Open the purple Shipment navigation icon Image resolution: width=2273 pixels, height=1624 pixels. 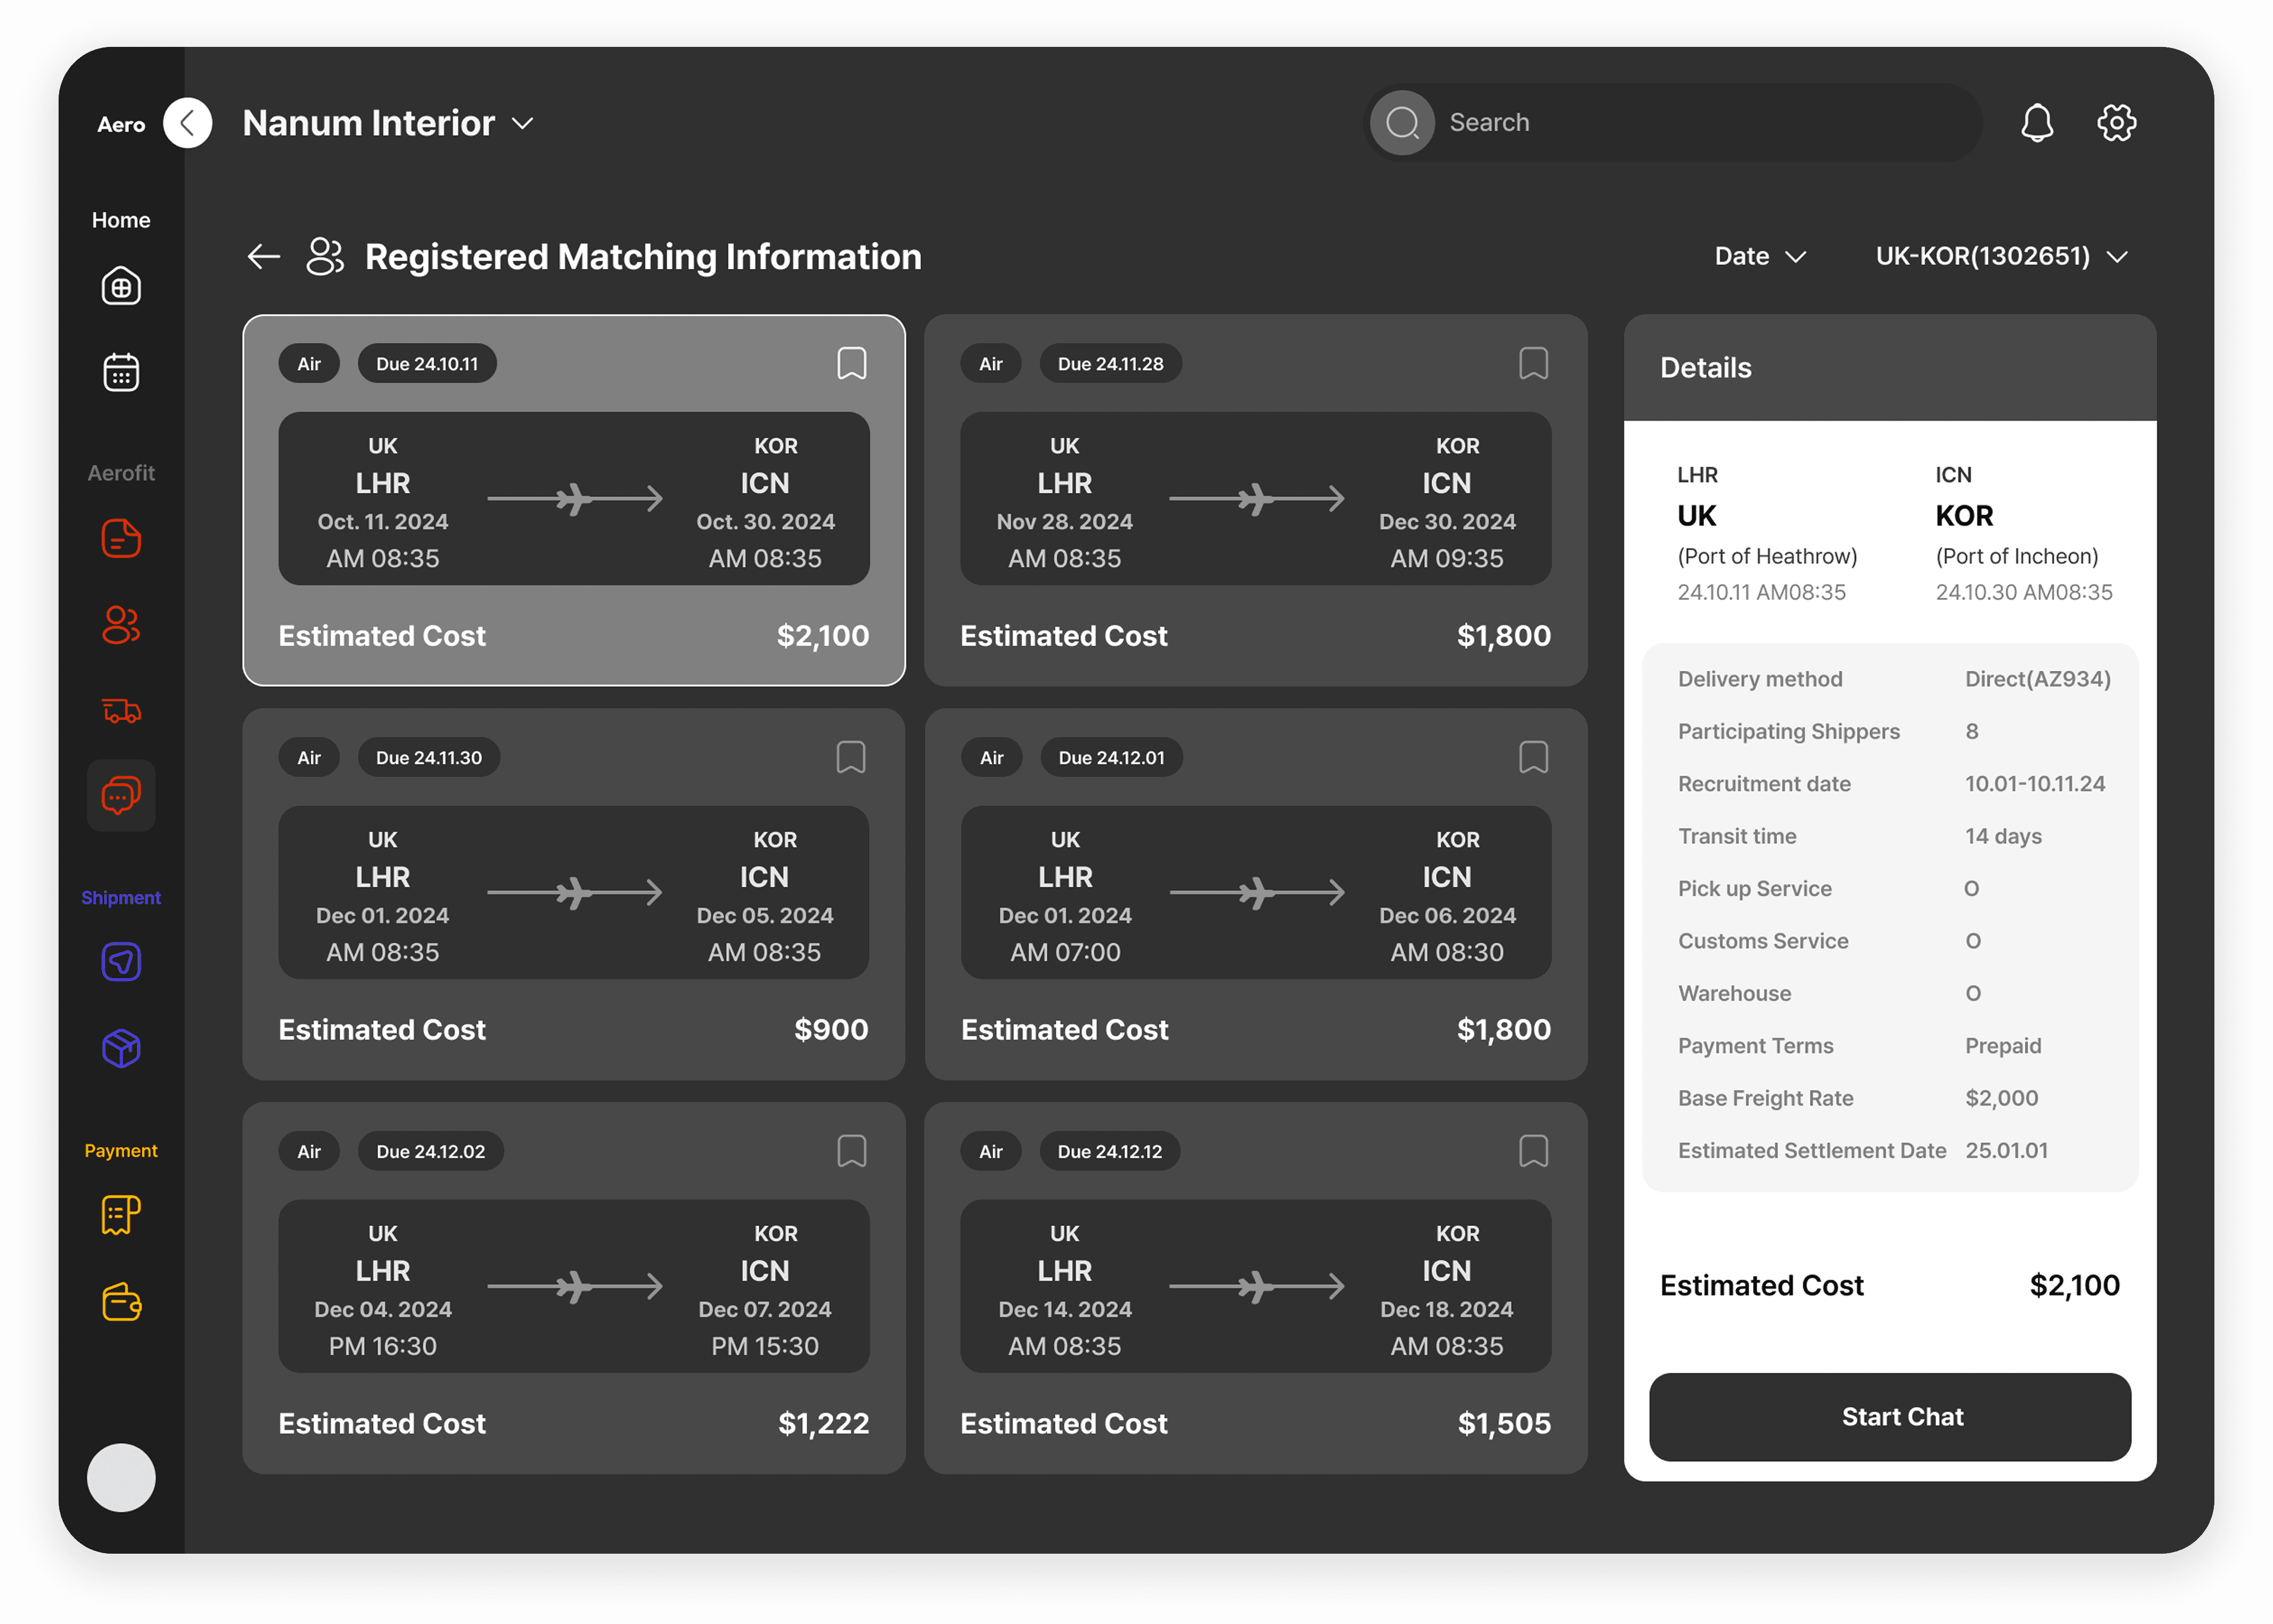coord(121,962)
